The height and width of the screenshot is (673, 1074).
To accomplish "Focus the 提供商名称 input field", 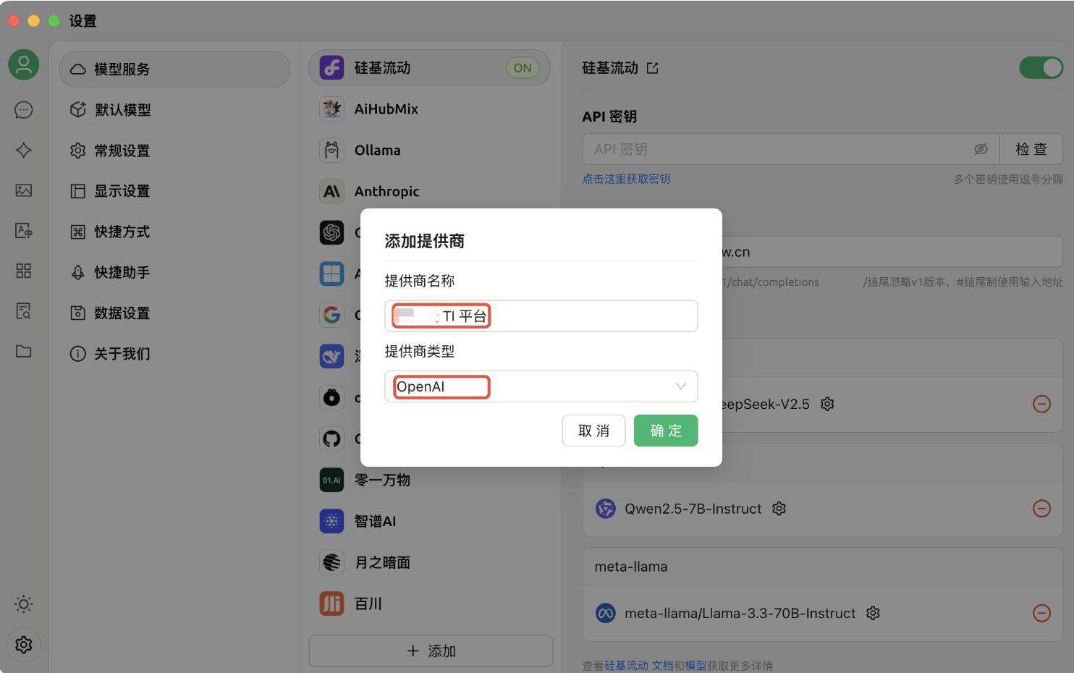I will (541, 316).
